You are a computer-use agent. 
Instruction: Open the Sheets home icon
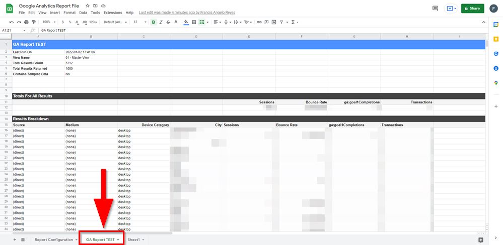click(10, 9)
